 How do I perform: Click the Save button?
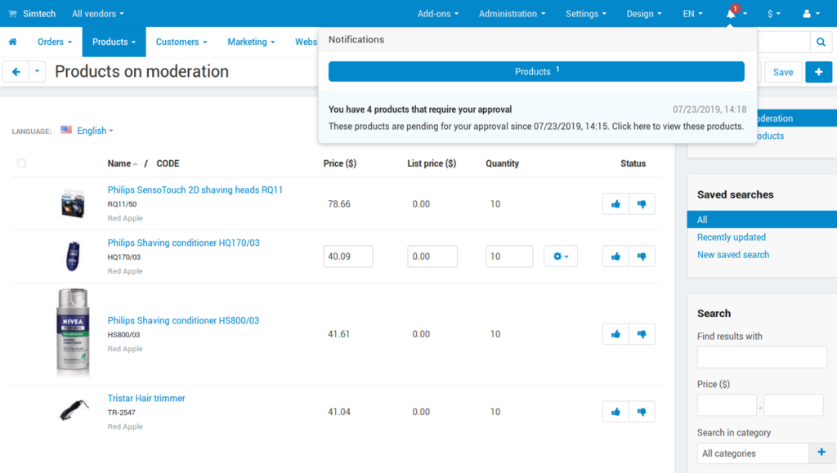pos(783,72)
